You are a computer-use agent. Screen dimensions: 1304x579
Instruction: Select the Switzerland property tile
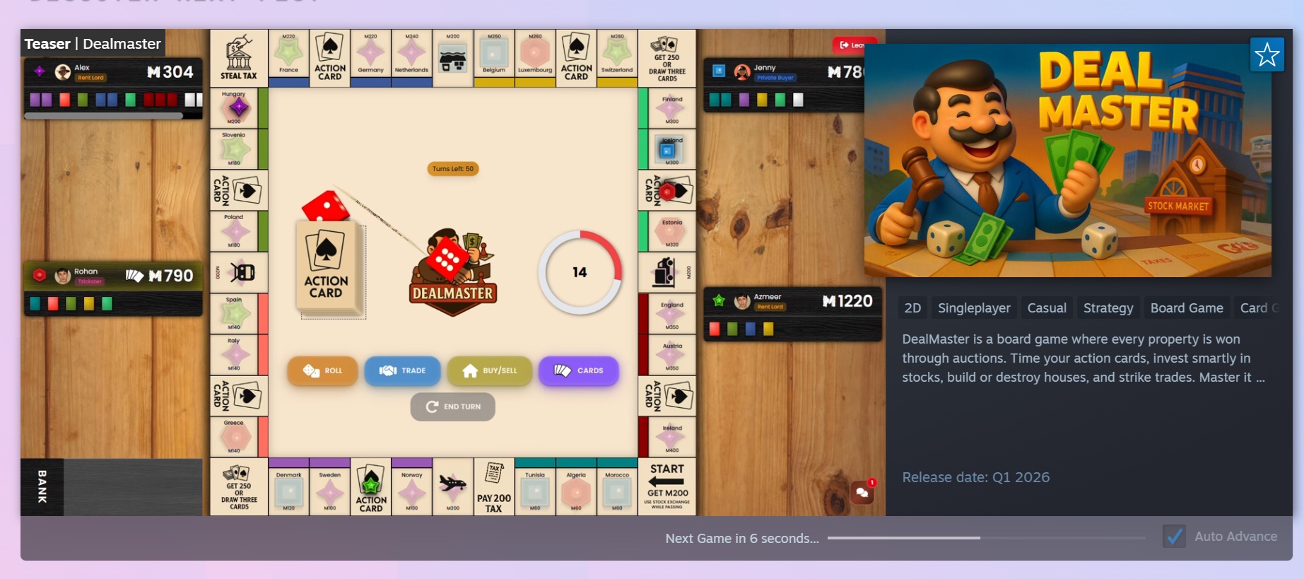click(617, 58)
